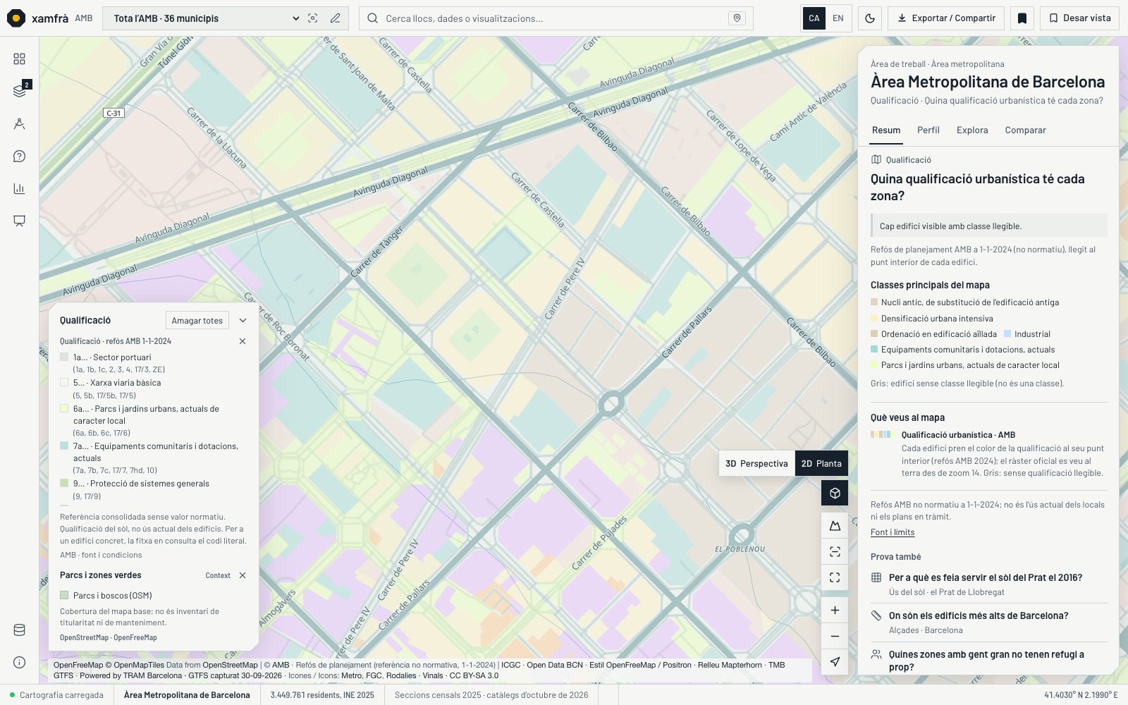1128x705 pixels.
Task: Click the Desar vista button
Action: coord(1079,18)
